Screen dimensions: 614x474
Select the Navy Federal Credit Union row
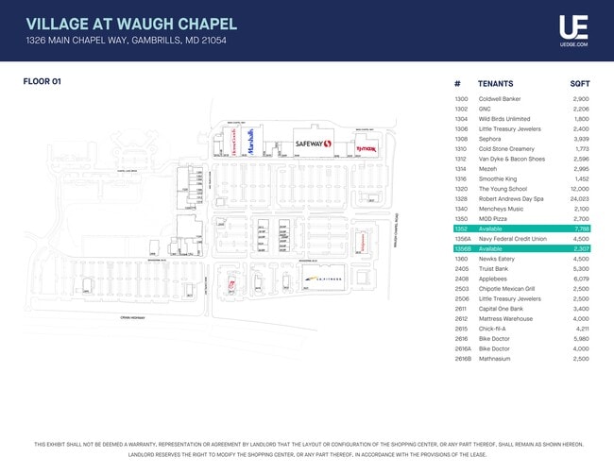522,239
